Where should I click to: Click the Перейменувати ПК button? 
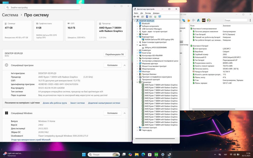point(115,54)
